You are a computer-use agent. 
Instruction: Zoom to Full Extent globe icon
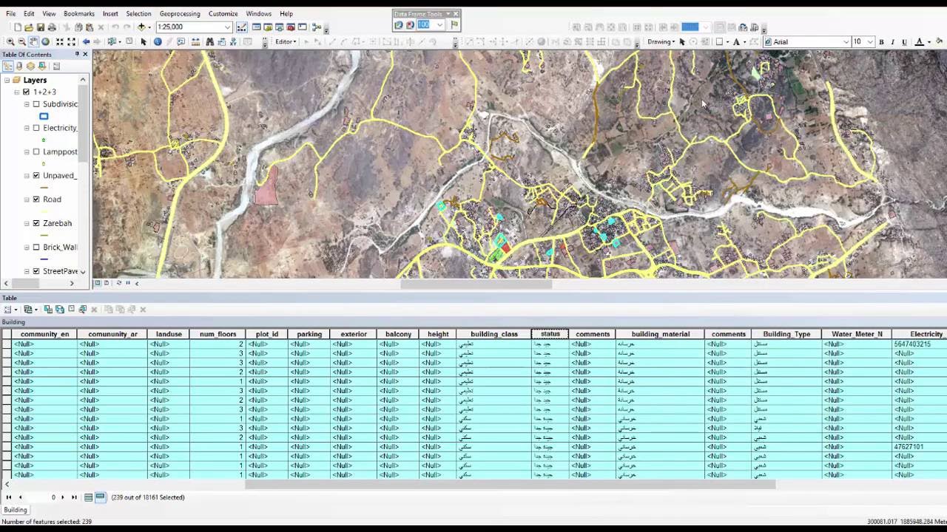pos(45,42)
